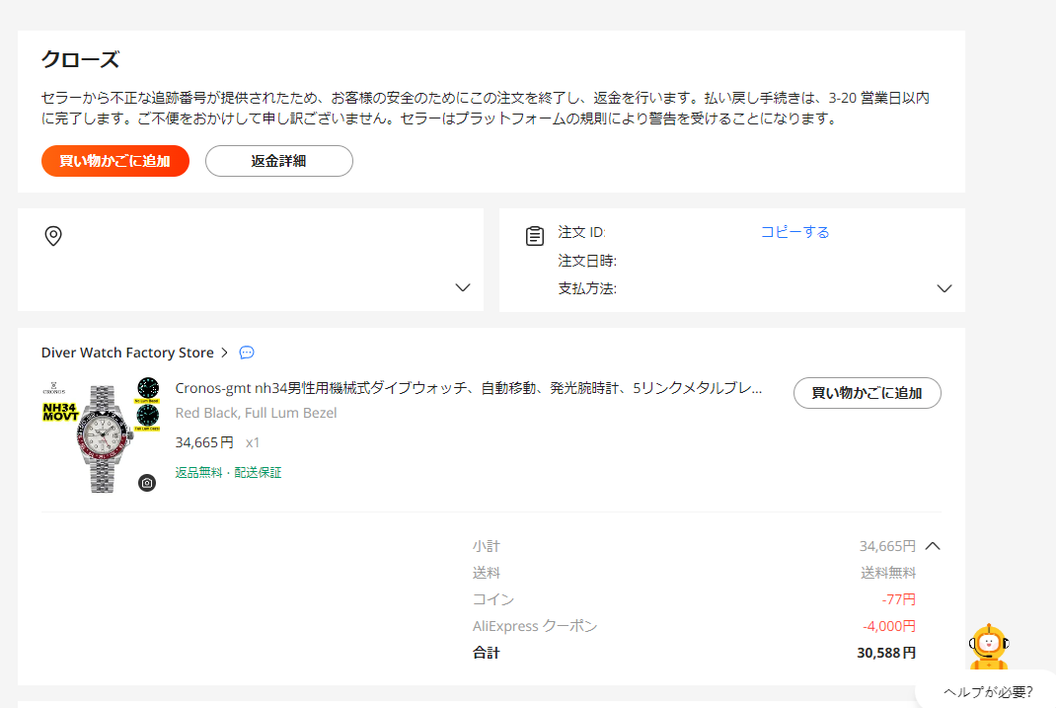The height and width of the screenshot is (708, 1056).
Task: Message the seller via chat bubble icon
Action: pyautogui.click(x=247, y=353)
